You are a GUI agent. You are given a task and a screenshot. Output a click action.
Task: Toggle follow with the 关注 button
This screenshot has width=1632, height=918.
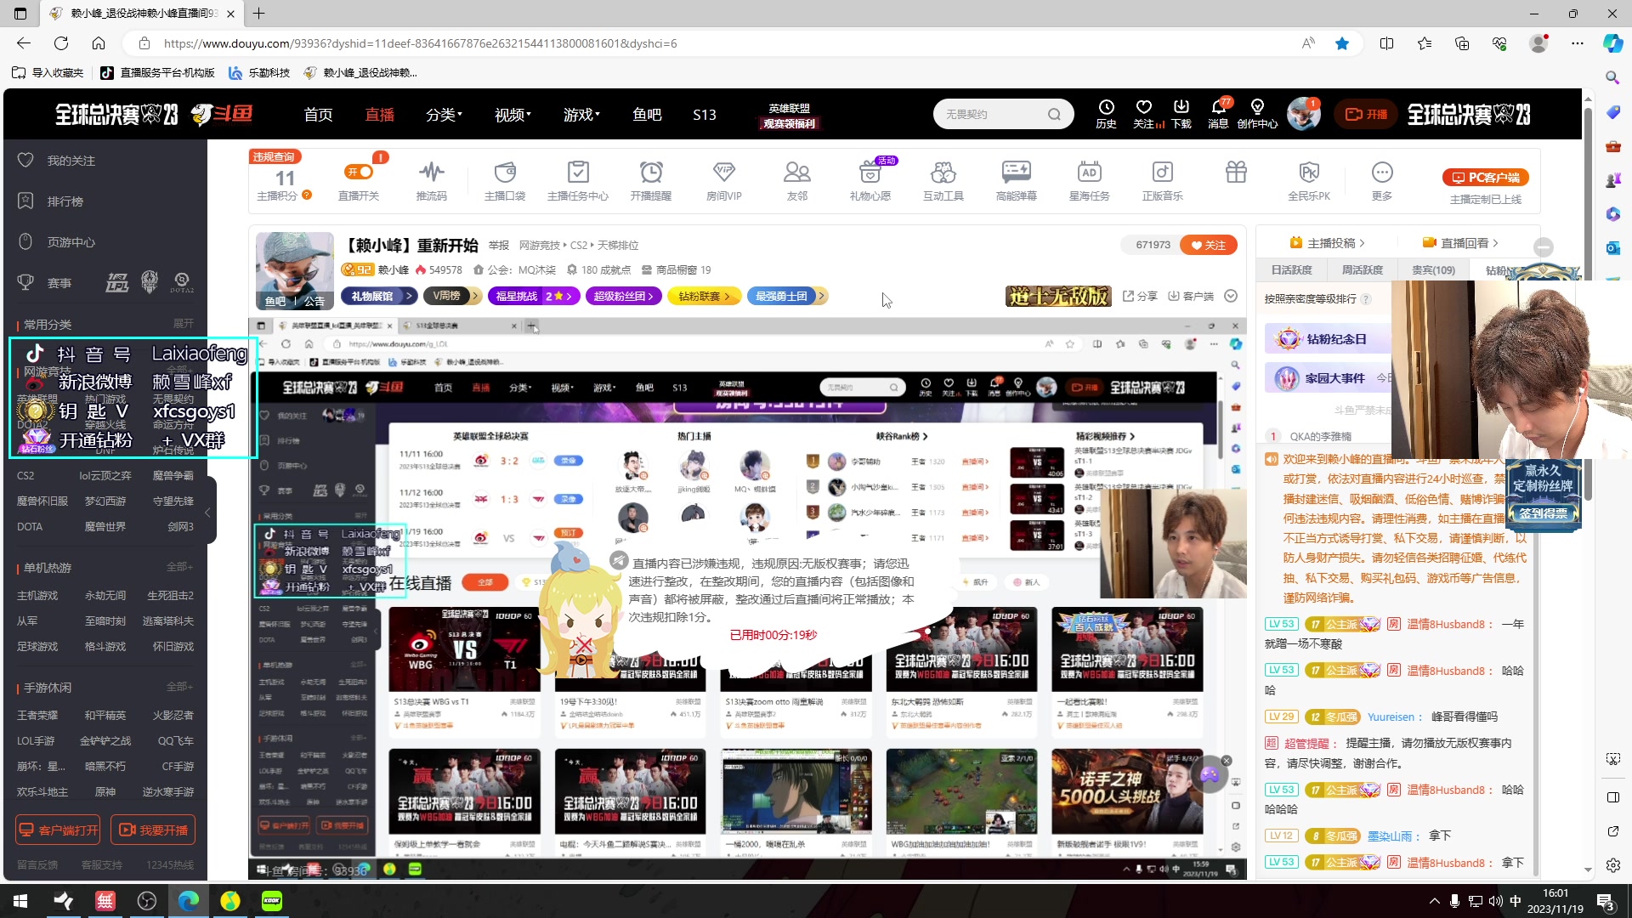[1208, 245]
